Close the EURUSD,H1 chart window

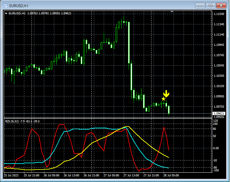[221, 6]
